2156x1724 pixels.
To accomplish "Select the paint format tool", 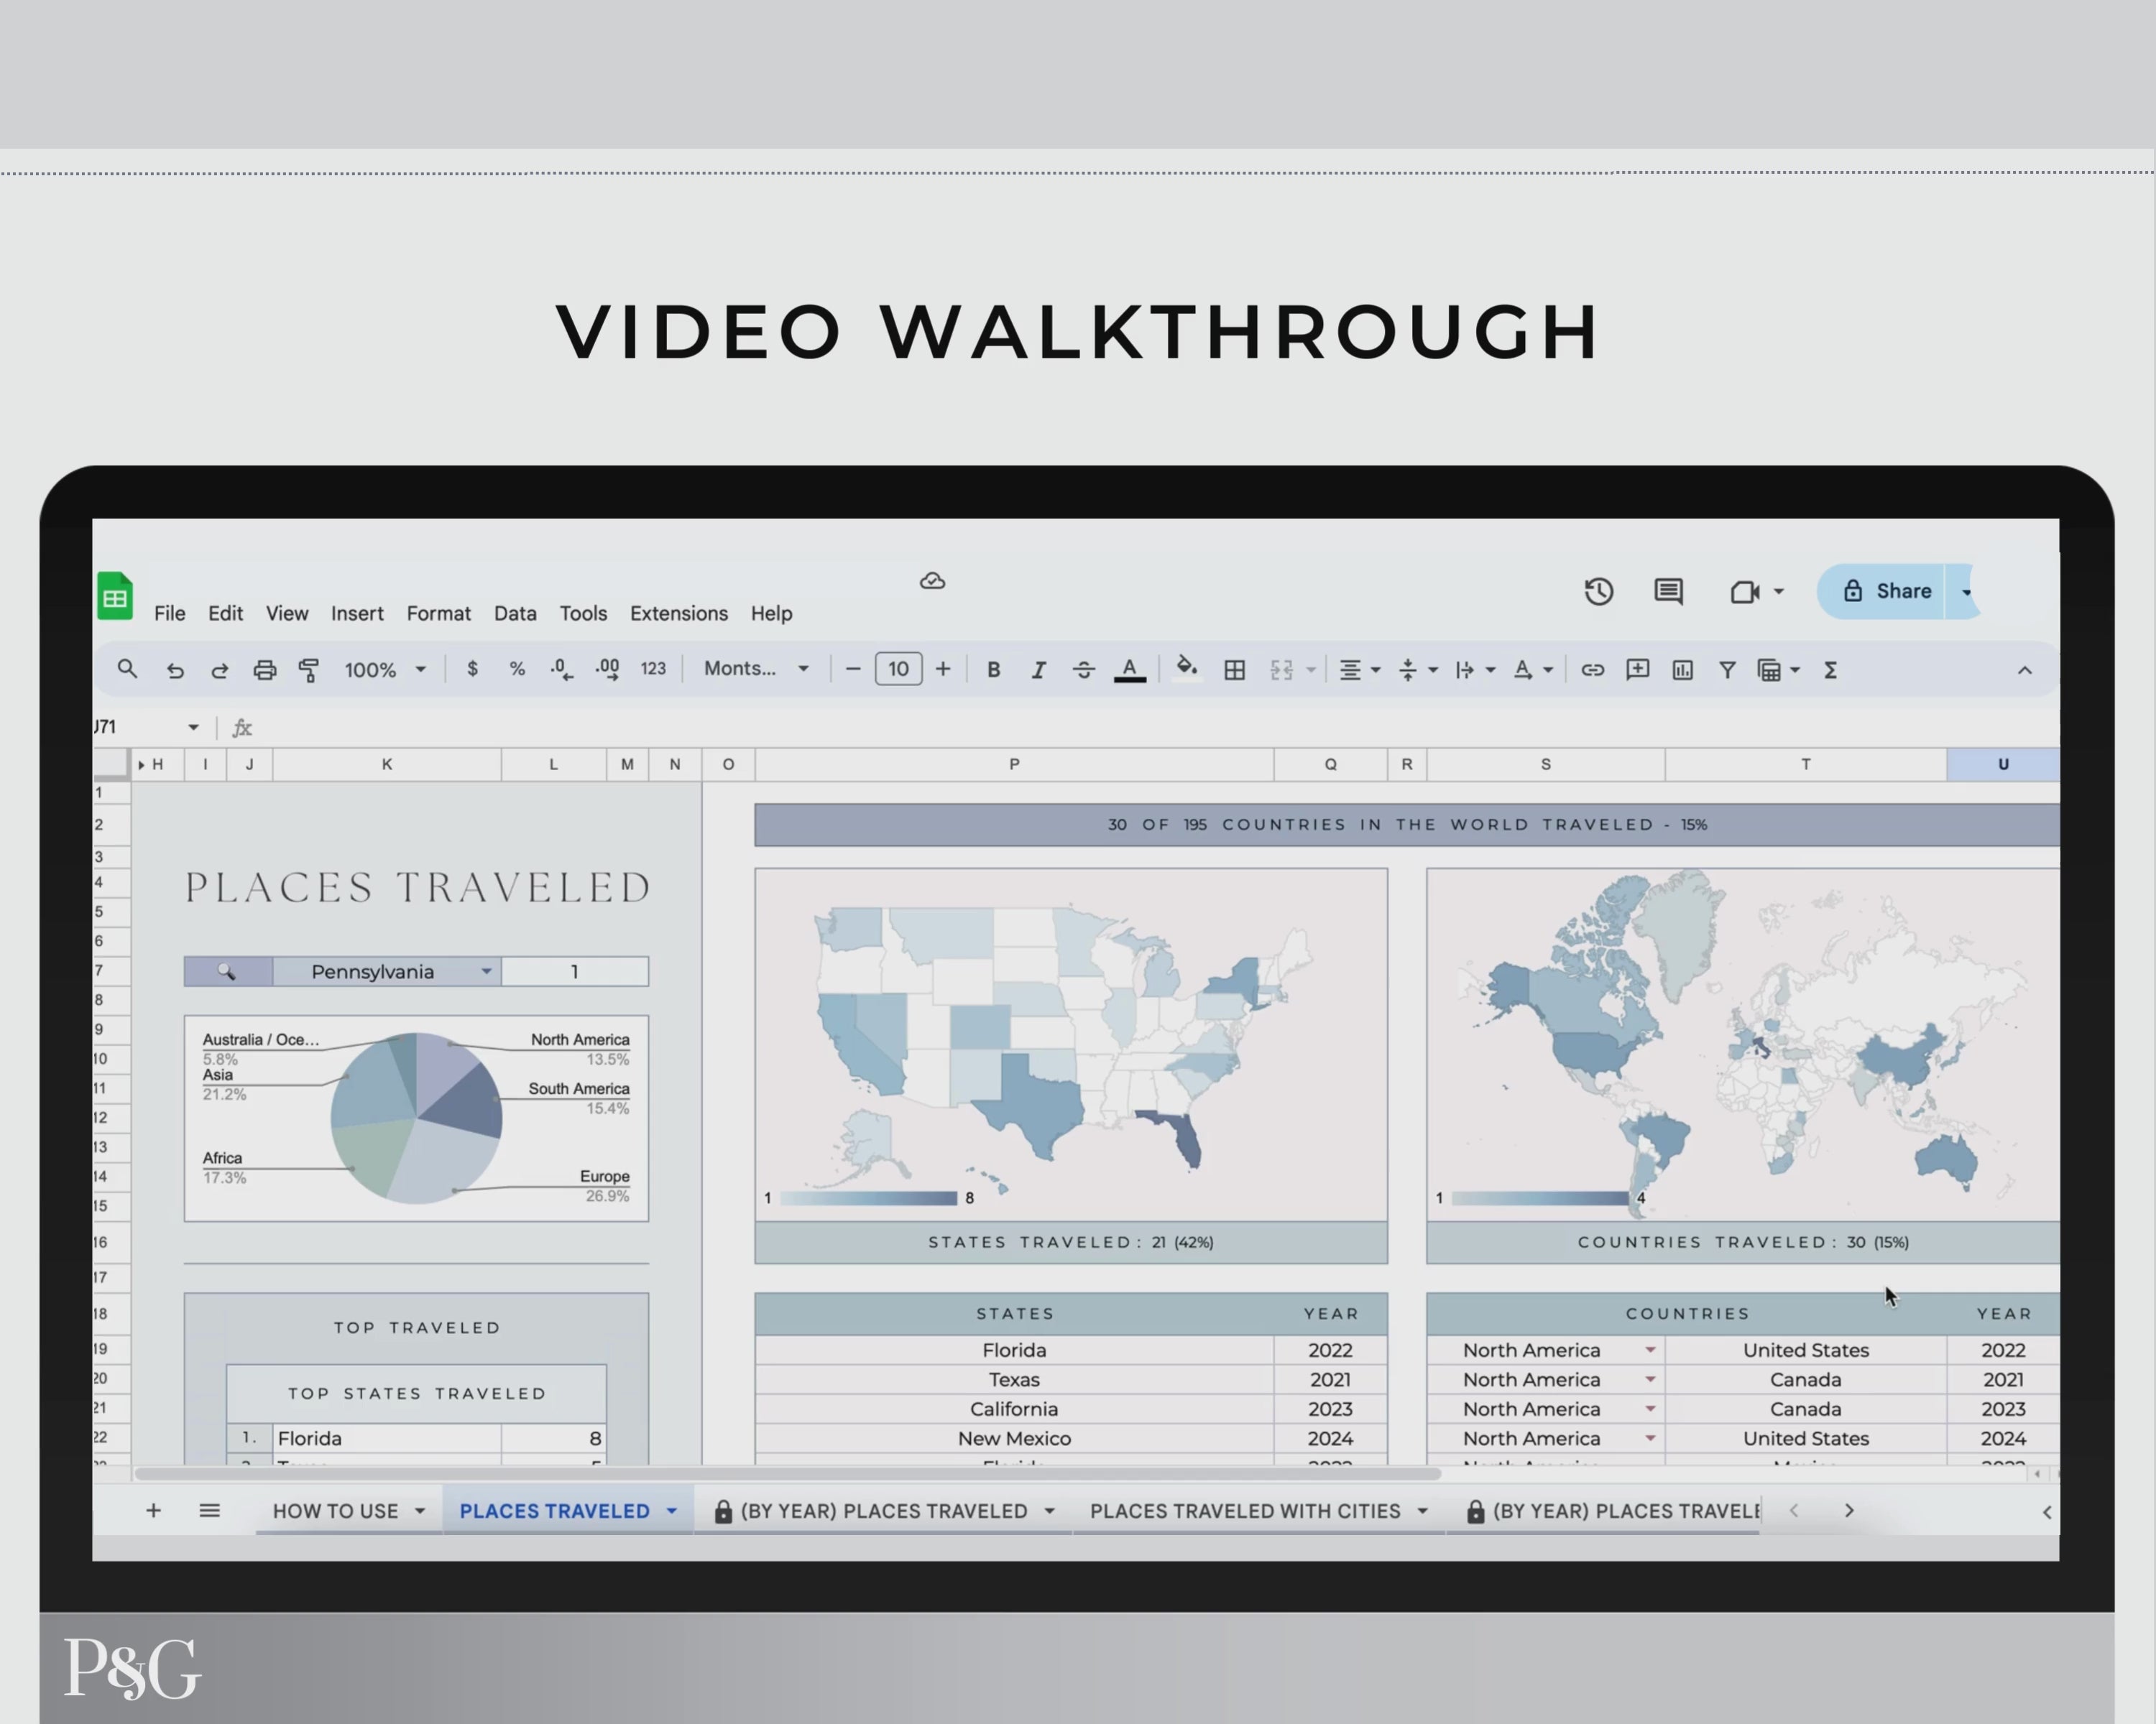I will 309,669.
